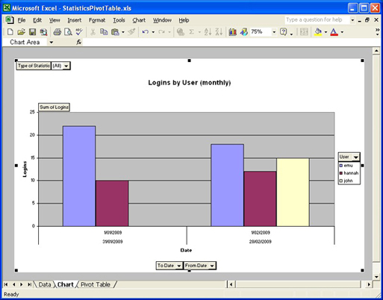Viewport: 383px width, 300px height.
Task: Expand the Paste options dropdown arrow
Action: click(123, 32)
